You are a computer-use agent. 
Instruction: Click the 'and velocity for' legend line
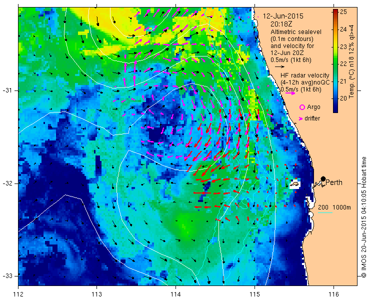click(292, 46)
